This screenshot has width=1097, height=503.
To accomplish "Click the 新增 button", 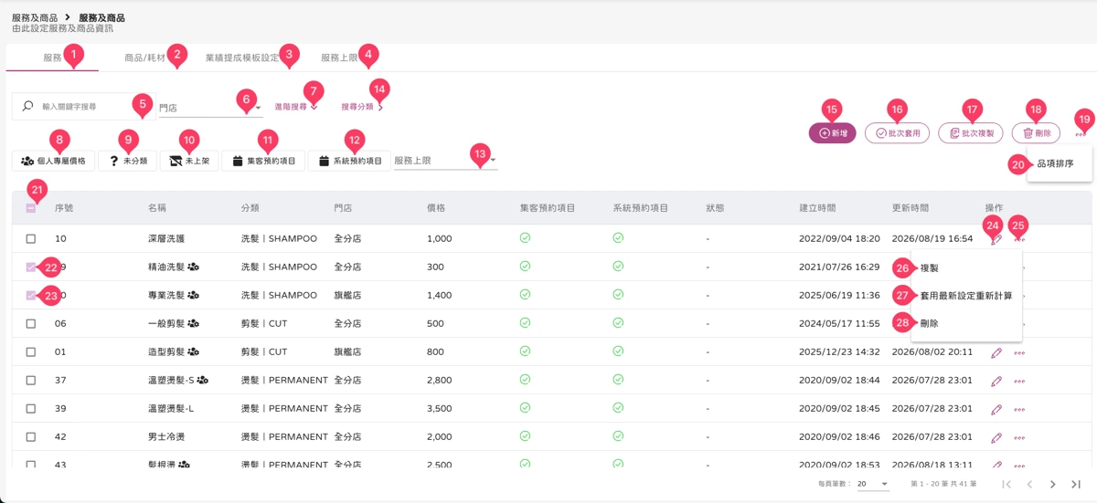I will 832,133.
